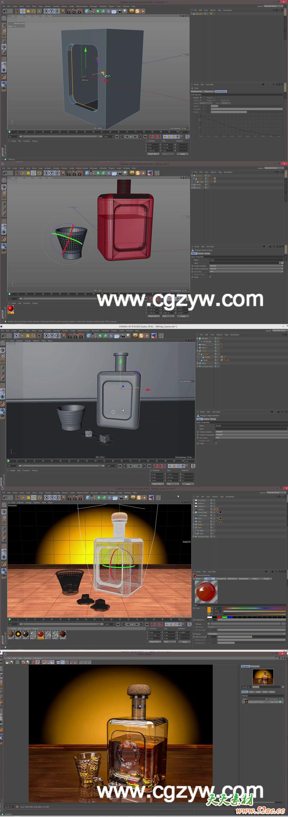Click the coordinate system icon in the wood-floor scene window
Viewport: 288px width, 817px height.
(63, 497)
